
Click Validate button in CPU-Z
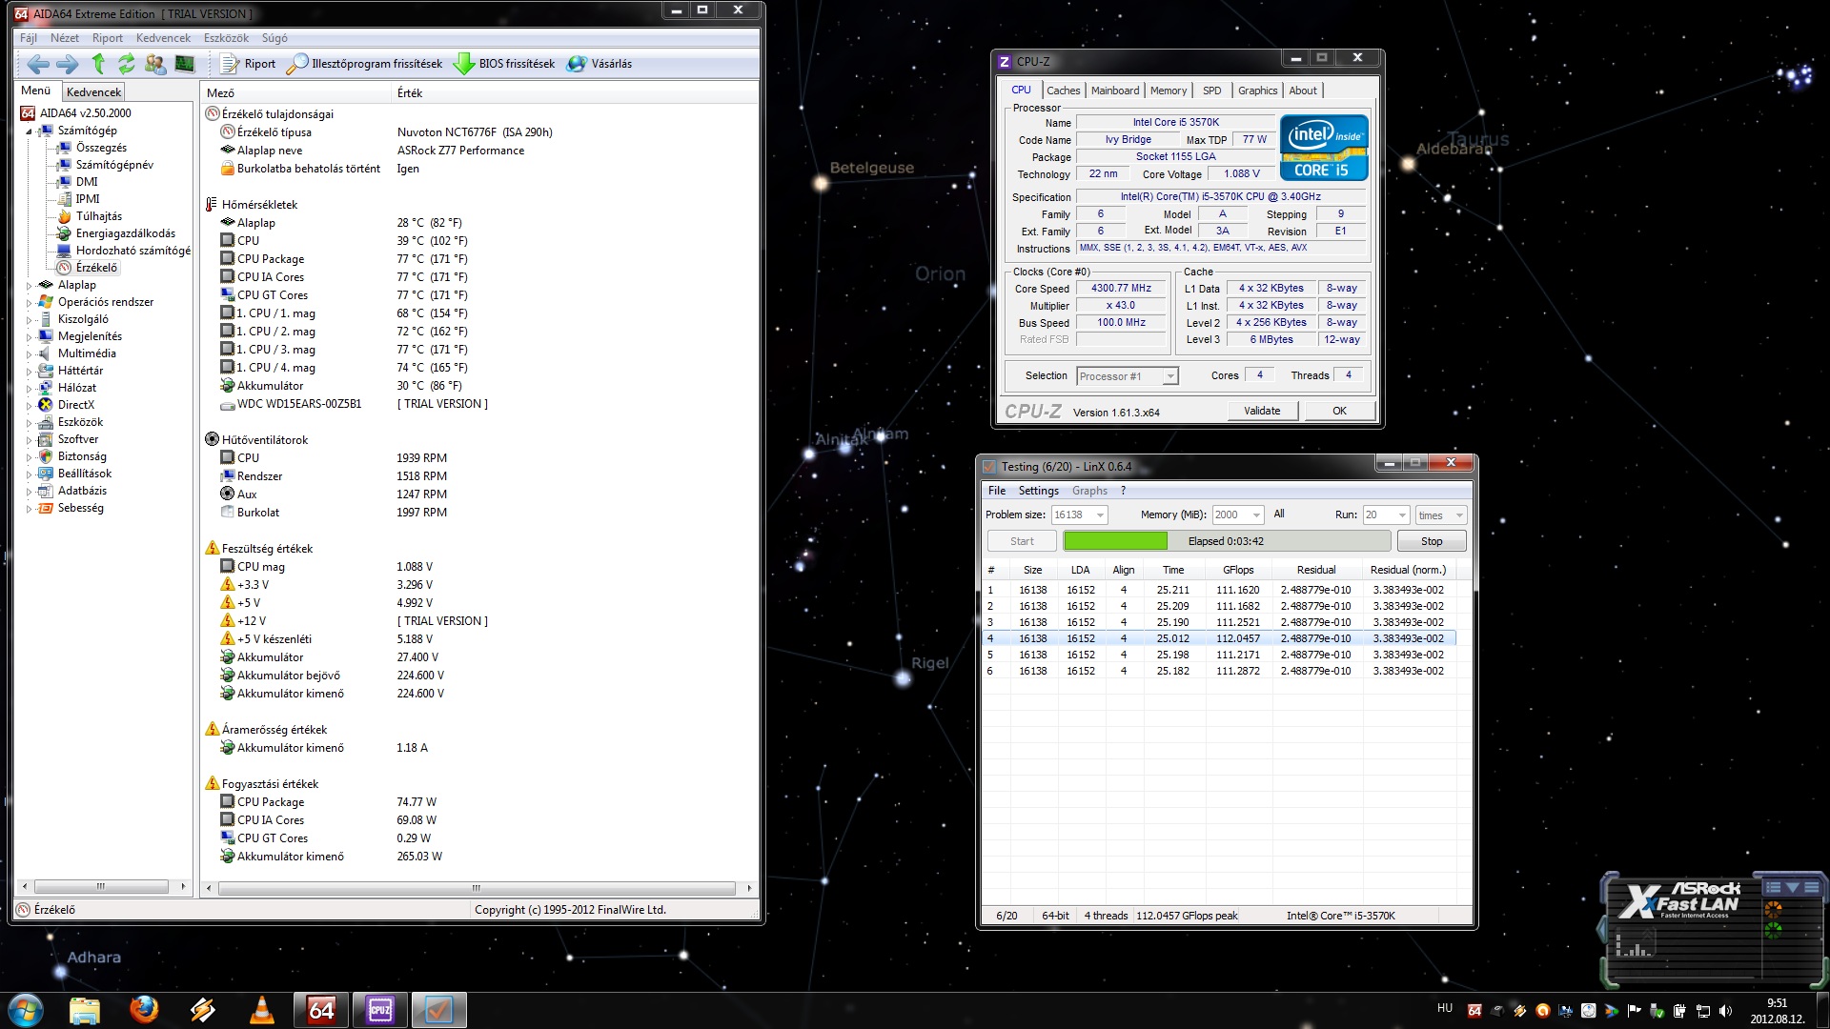pyautogui.click(x=1262, y=411)
